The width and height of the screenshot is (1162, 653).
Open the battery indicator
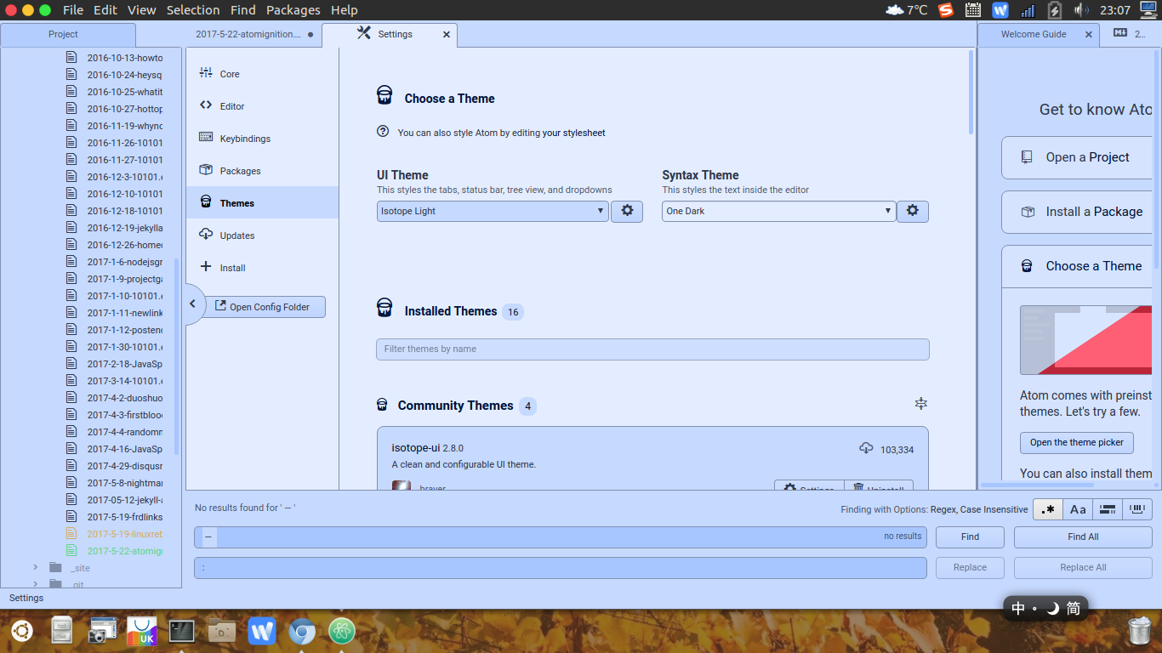pyautogui.click(x=1055, y=10)
